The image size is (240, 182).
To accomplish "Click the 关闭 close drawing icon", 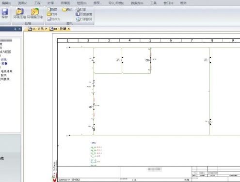I will click(64, 10).
